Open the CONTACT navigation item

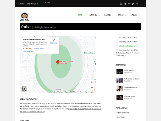pos(134,15)
